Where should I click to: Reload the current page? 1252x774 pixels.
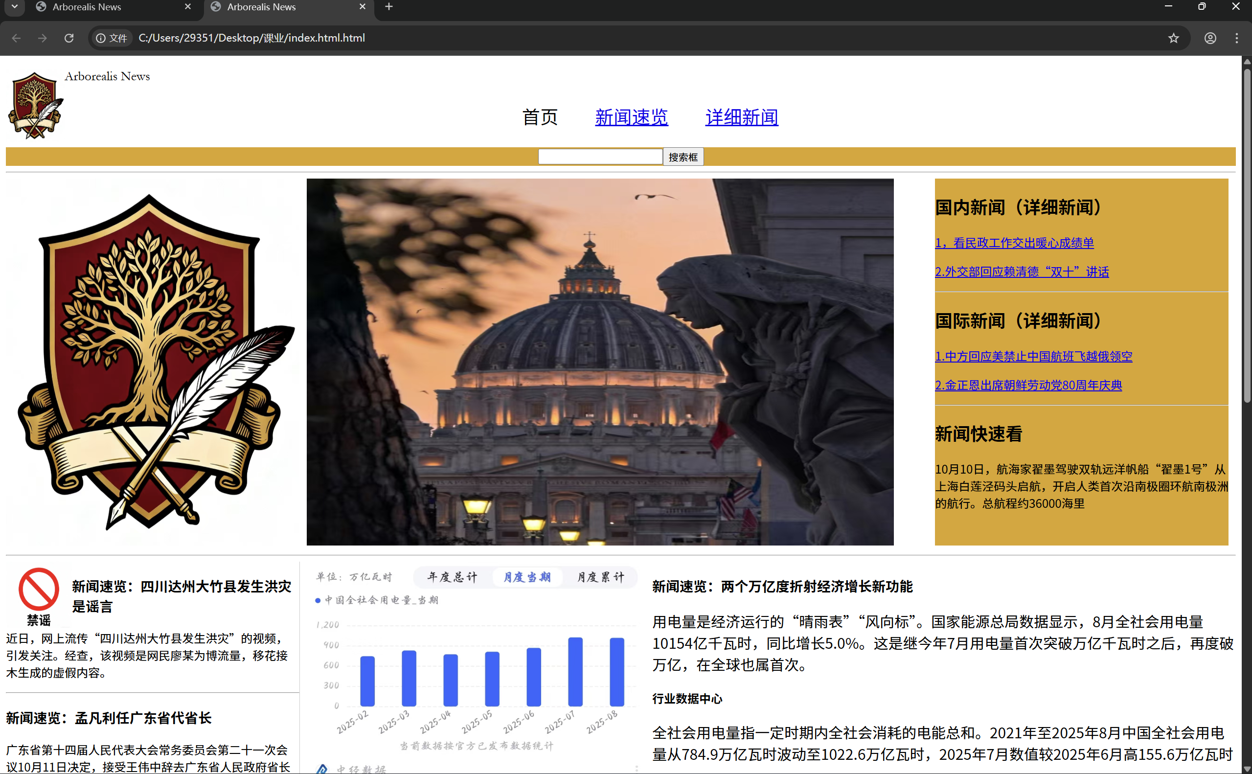click(x=69, y=38)
